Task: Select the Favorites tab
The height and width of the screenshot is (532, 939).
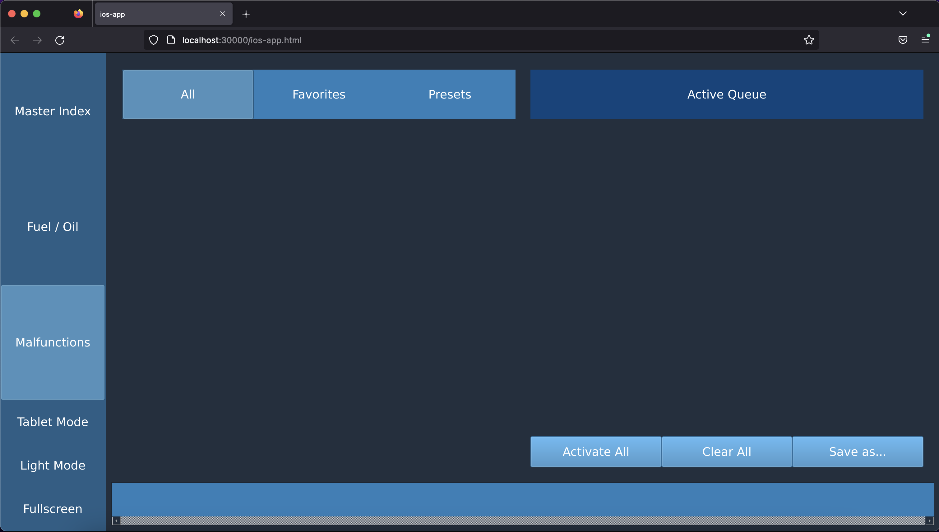Action: coord(319,94)
